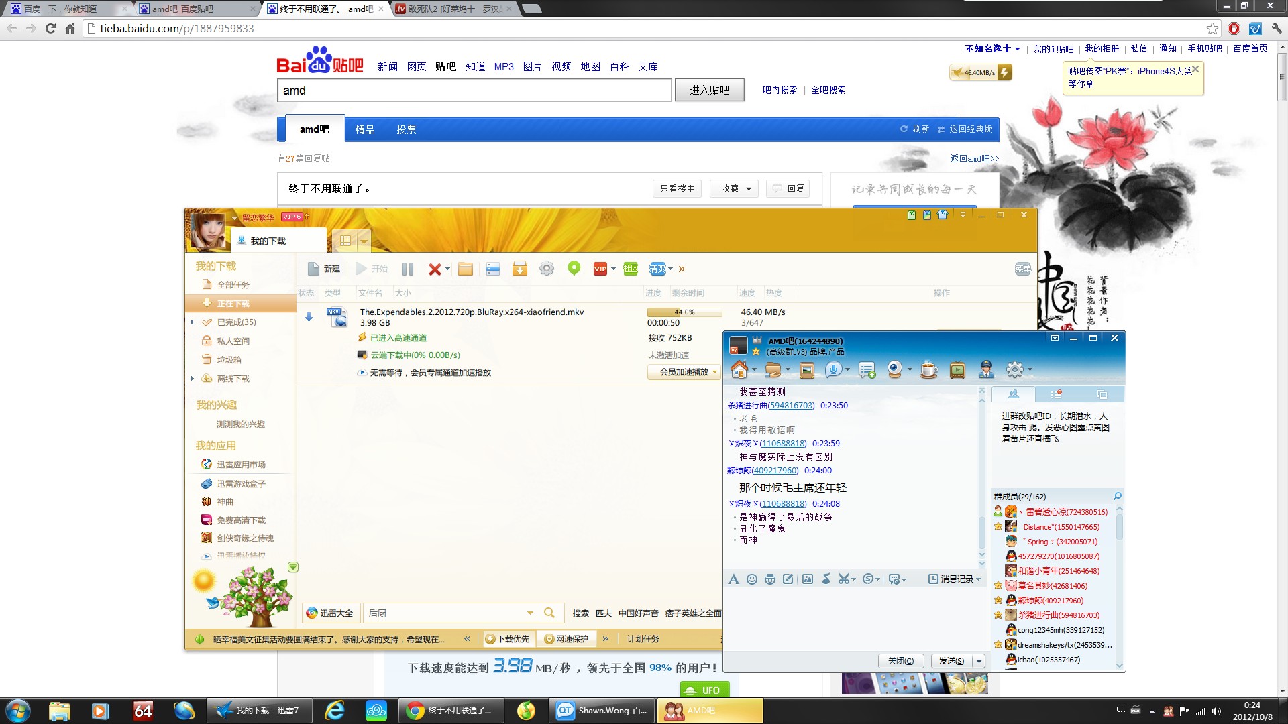Expand the 离线下载 tree arrow
The height and width of the screenshot is (724, 1288).
point(193,379)
